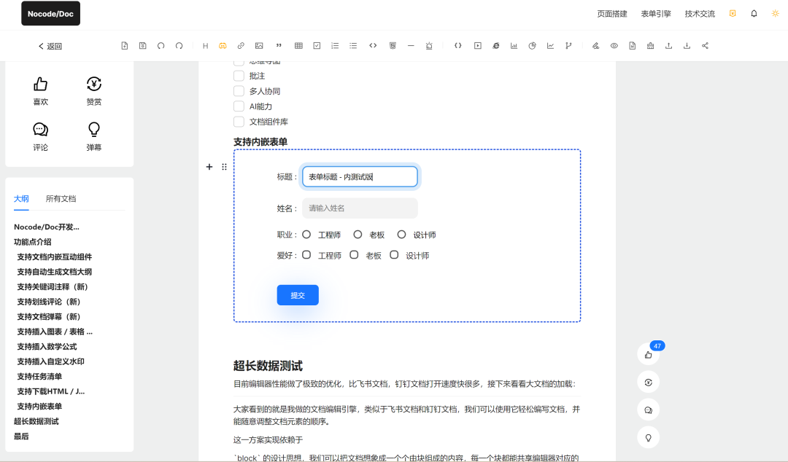Insert a link with chain icon

(241, 46)
